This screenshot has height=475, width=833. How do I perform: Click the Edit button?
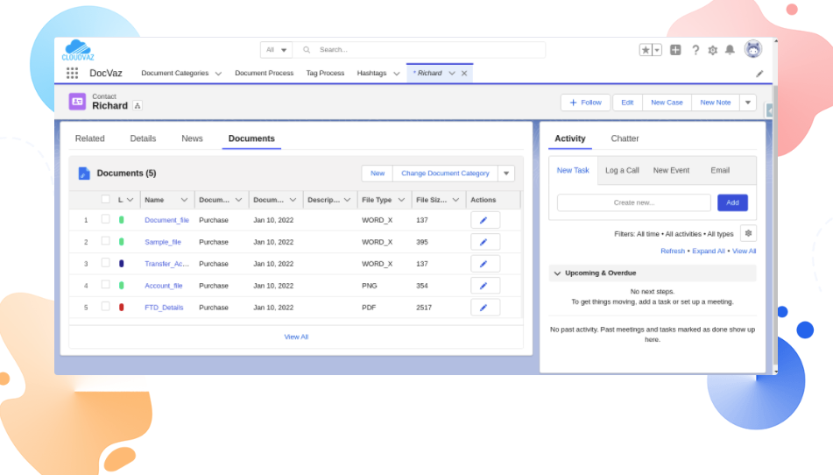pos(627,103)
